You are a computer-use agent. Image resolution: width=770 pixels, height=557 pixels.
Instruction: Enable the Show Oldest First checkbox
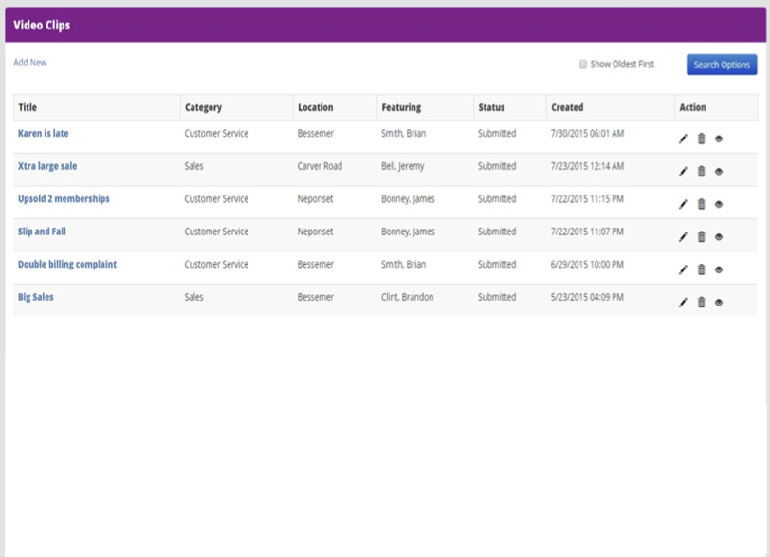click(x=583, y=65)
